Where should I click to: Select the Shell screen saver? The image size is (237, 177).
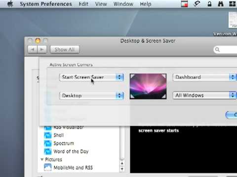coord(59,135)
